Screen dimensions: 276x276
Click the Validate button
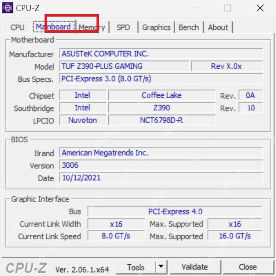[x=195, y=267]
